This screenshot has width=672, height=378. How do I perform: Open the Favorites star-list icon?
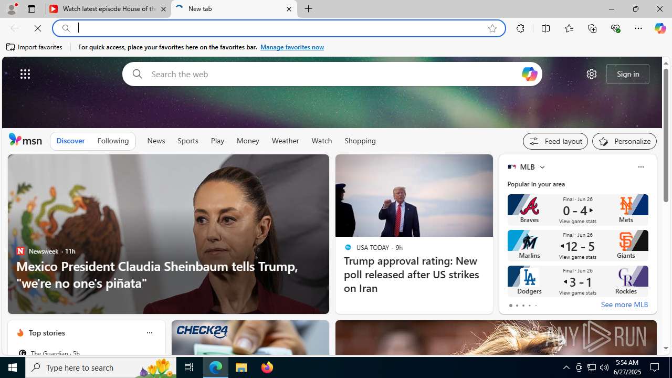point(569,28)
